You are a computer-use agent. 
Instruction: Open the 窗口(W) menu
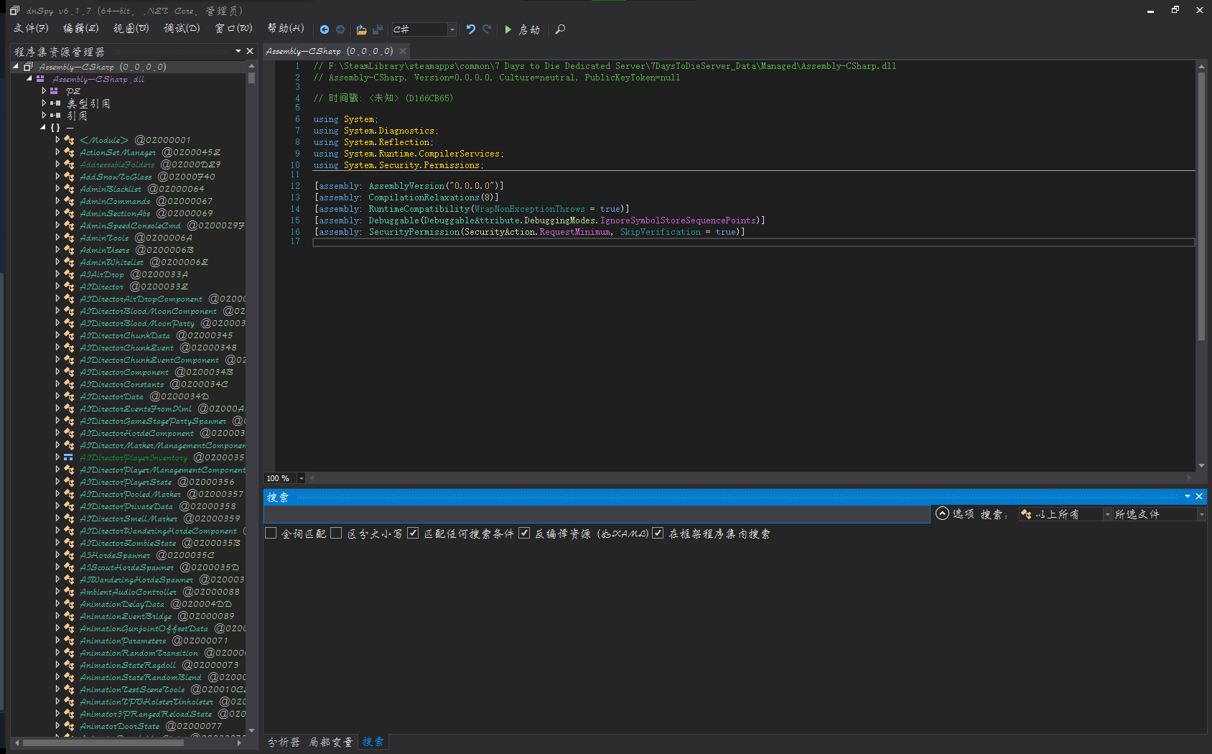click(x=233, y=29)
